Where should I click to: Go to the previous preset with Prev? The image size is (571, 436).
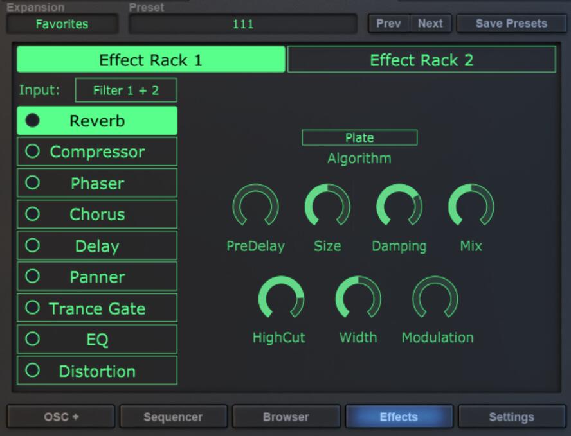[388, 24]
